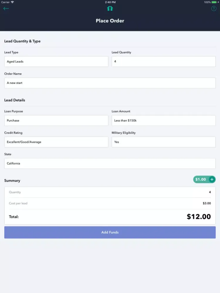Tap the plus icon on balance pill
This screenshot has height=293, width=220.
point(212,179)
